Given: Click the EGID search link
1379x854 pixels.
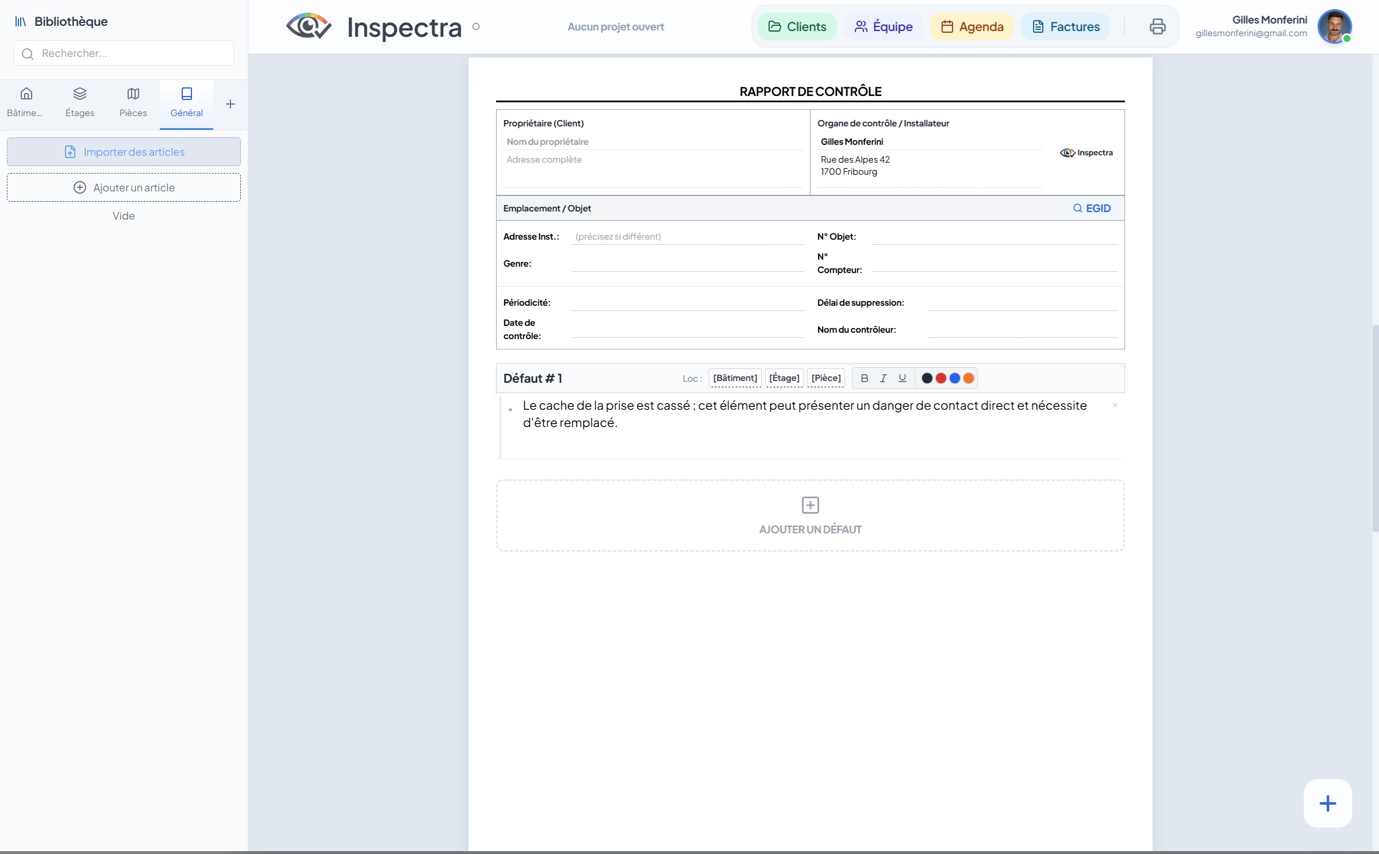Looking at the screenshot, I should click(1092, 208).
